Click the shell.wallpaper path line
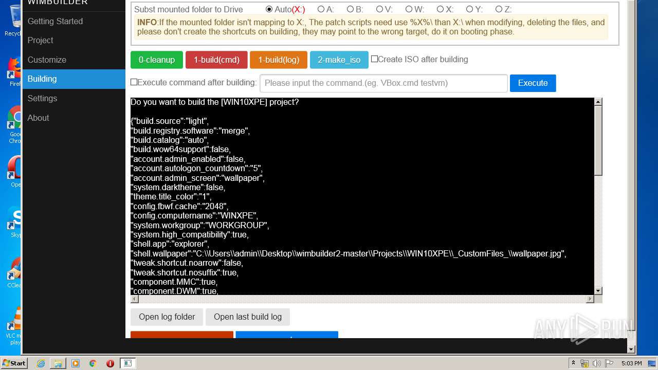Screen dimensions: 658x370 click(x=349, y=254)
